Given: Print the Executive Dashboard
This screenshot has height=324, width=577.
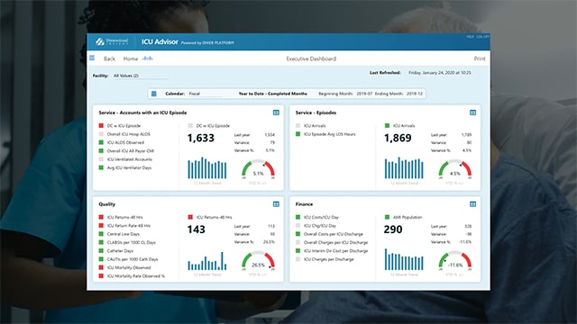Looking at the screenshot, I should (480, 58).
